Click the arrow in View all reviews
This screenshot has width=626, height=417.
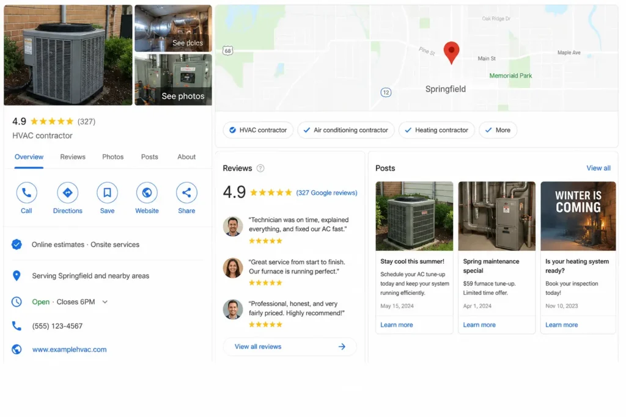(342, 346)
